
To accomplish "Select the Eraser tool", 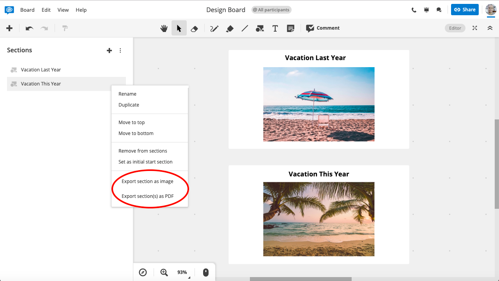I will 194,28.
